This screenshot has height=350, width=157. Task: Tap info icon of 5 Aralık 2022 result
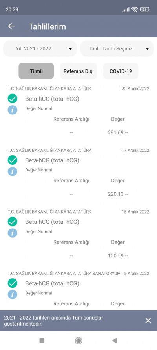click(13, 294)
